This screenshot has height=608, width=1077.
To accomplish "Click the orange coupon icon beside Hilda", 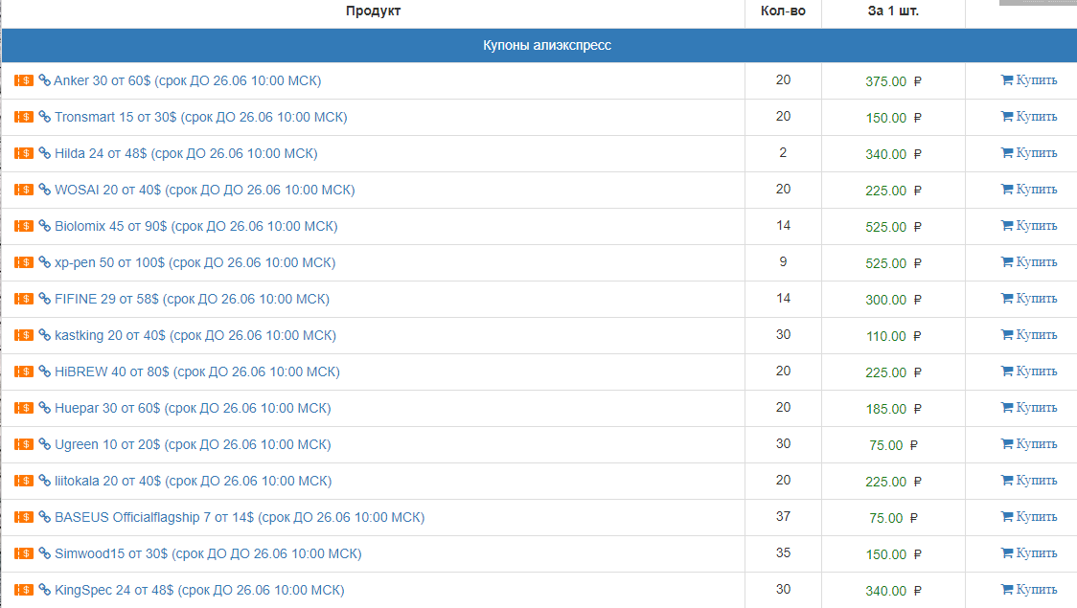I will pyautogui.click(x=23, y=153).
